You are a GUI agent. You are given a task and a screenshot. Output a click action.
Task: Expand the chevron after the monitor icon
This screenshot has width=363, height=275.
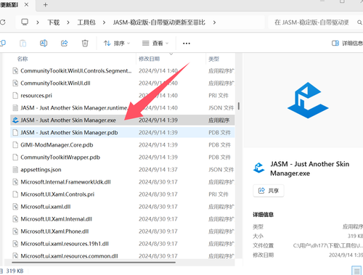(38, 22)
